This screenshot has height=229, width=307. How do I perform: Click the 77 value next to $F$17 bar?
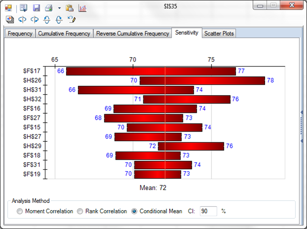pos(241,71)
